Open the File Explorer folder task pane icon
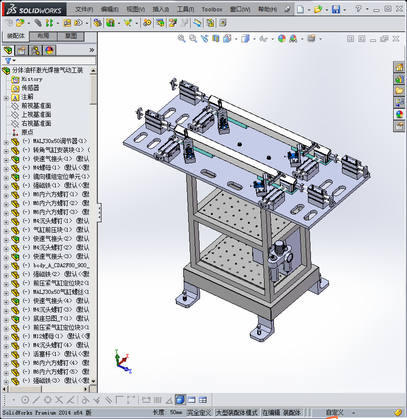This screenshot has height=419, width=407. point(399,91)
